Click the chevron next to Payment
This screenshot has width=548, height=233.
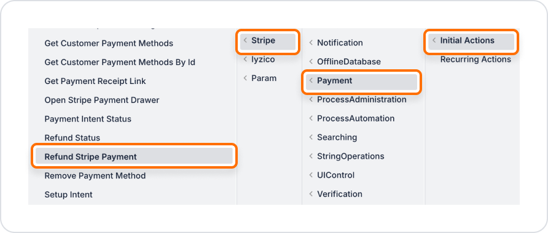[x=311, y=80]
